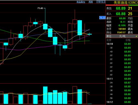Click the red-green buy/sell ratio bar
This screenshot has width=138, height=105.
122,5
